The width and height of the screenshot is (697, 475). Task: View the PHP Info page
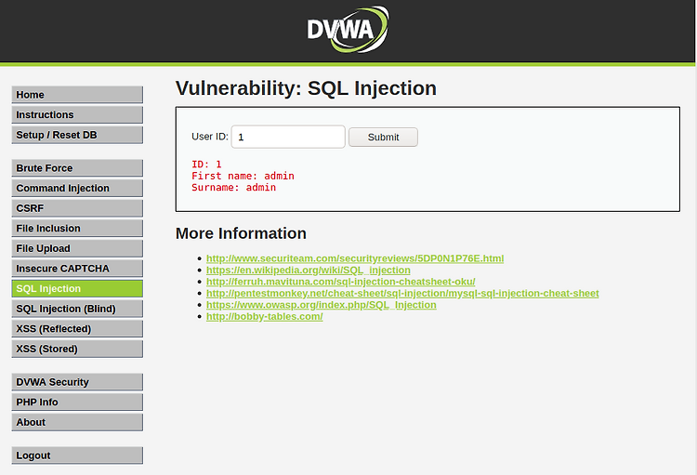(77, 402)
